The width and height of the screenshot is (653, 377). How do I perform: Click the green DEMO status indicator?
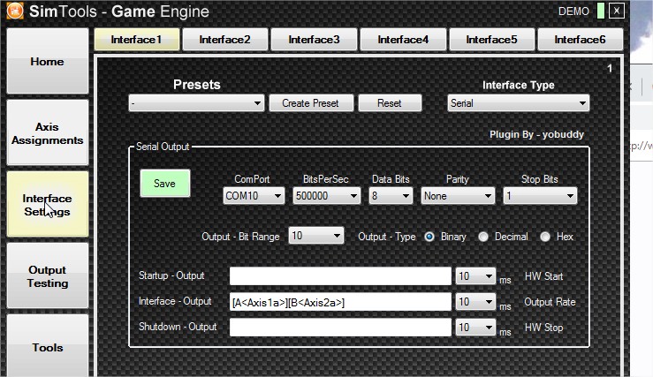(x=601, y=11)
